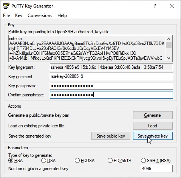The image size is (181, 178).
Task: Click the PuTTY Key Generator title bar icon
Action: coord(6,6)
